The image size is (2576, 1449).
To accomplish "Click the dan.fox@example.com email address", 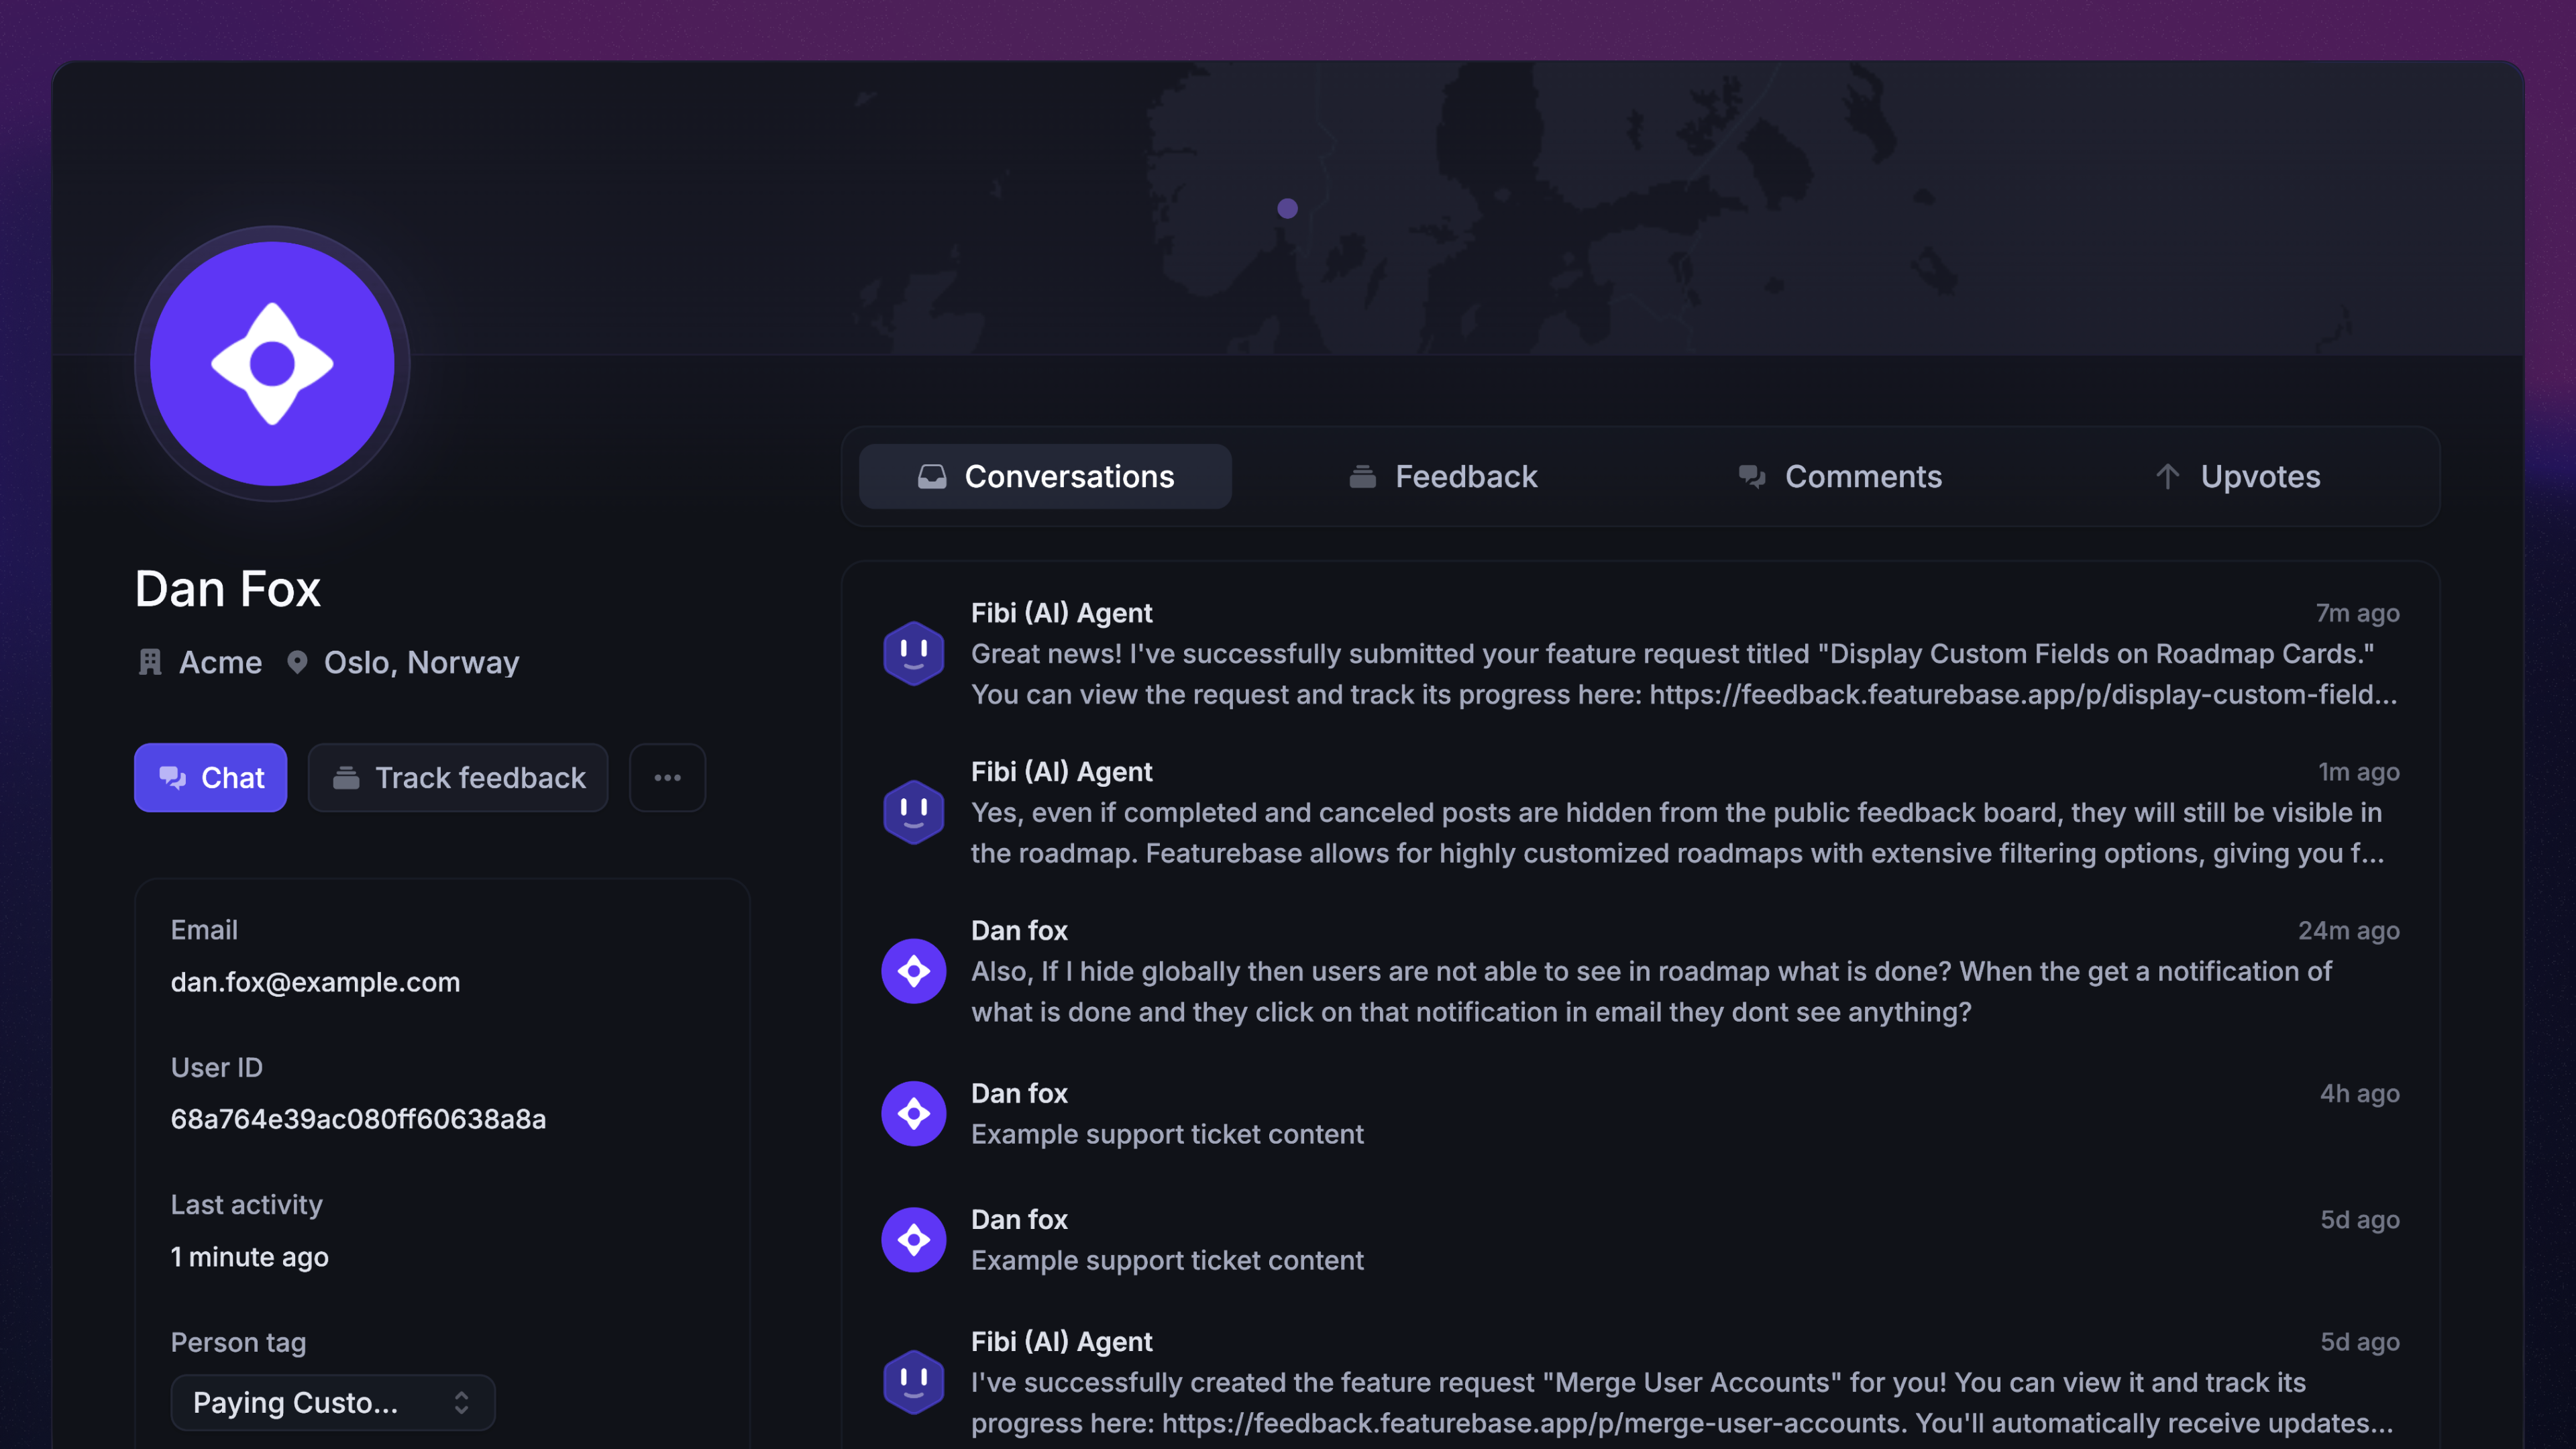I will 315,982.
